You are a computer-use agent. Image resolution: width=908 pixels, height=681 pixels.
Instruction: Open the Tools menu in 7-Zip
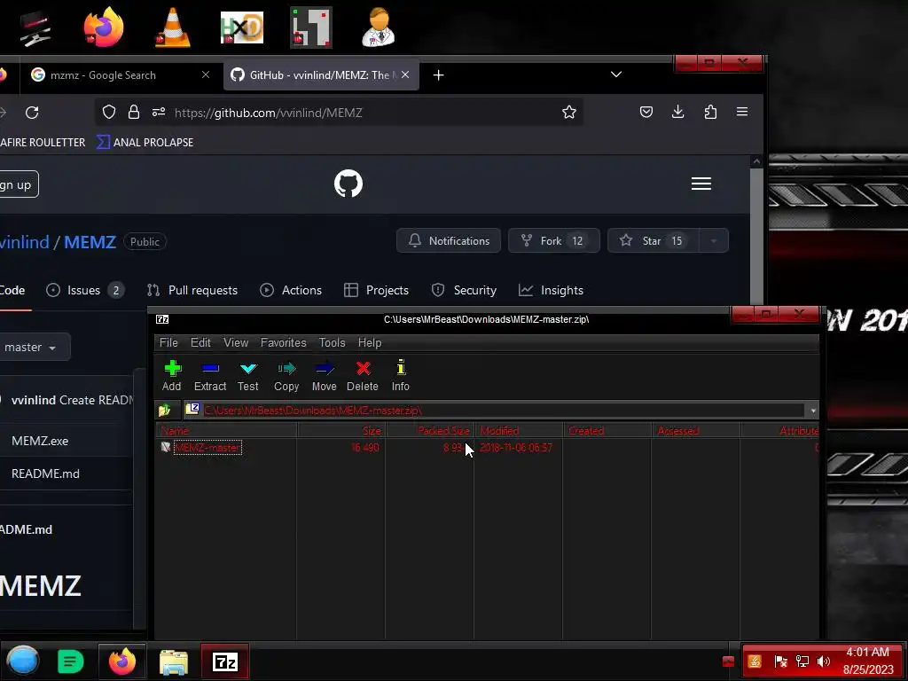tap(332, 343)
